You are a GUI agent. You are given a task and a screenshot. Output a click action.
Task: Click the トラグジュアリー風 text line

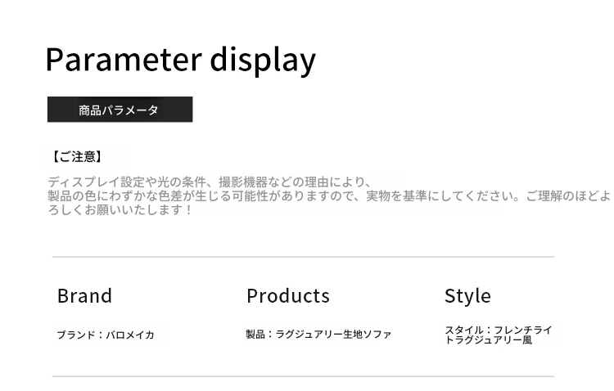point(488,340)
